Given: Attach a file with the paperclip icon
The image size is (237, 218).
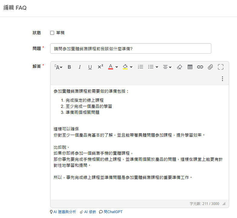Looking at the screenshot, I should pyautogui.click(x=210, y=67).
